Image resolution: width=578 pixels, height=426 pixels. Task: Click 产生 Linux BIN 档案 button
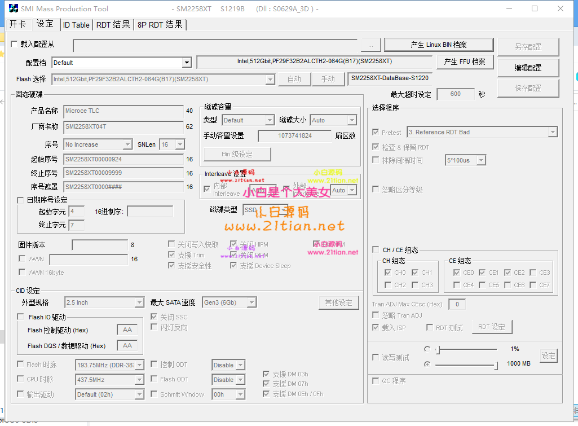(x=439, y=45)
